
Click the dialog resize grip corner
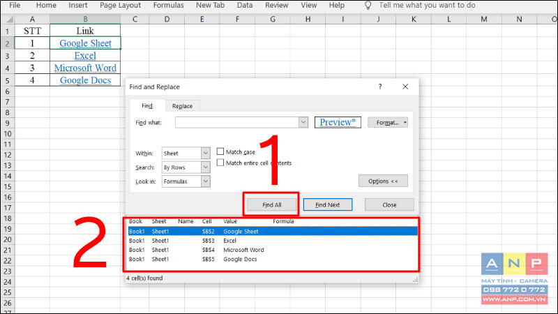415,280
